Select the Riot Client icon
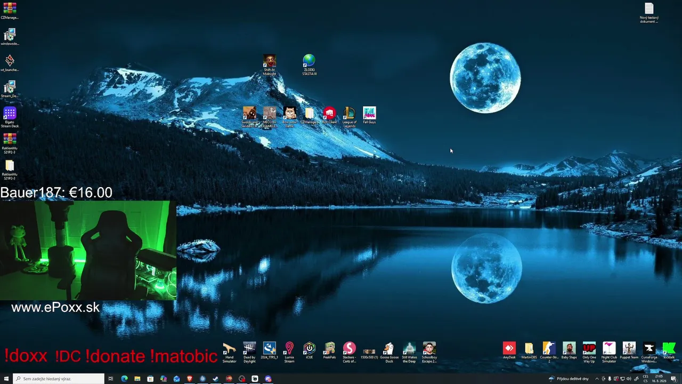The width and height of the screenshot is (682, 384). [x=329, y=116]
